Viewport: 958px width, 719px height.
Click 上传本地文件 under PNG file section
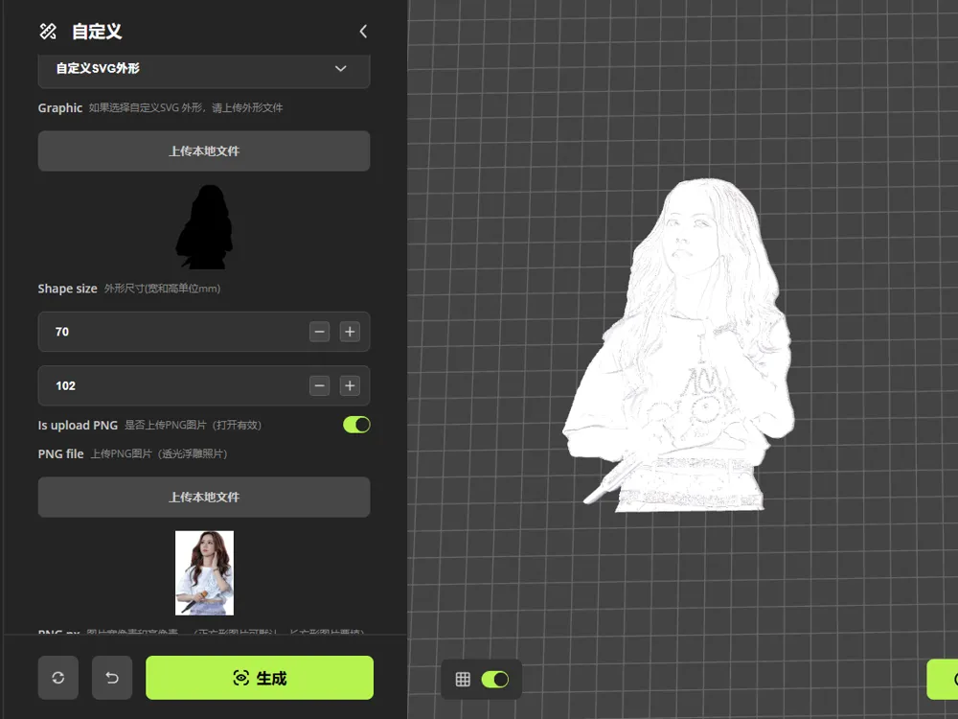pyautogui.click(x=203, y=497)
